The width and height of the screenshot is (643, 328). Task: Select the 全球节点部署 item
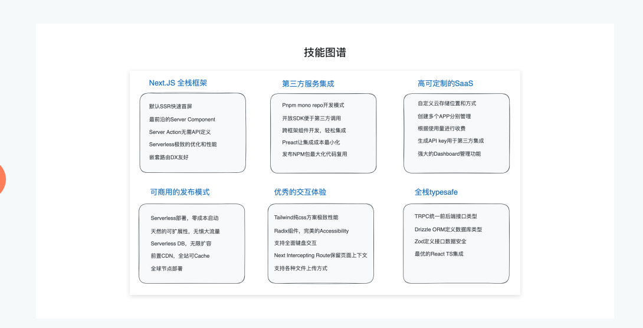[x=166, y=268]
